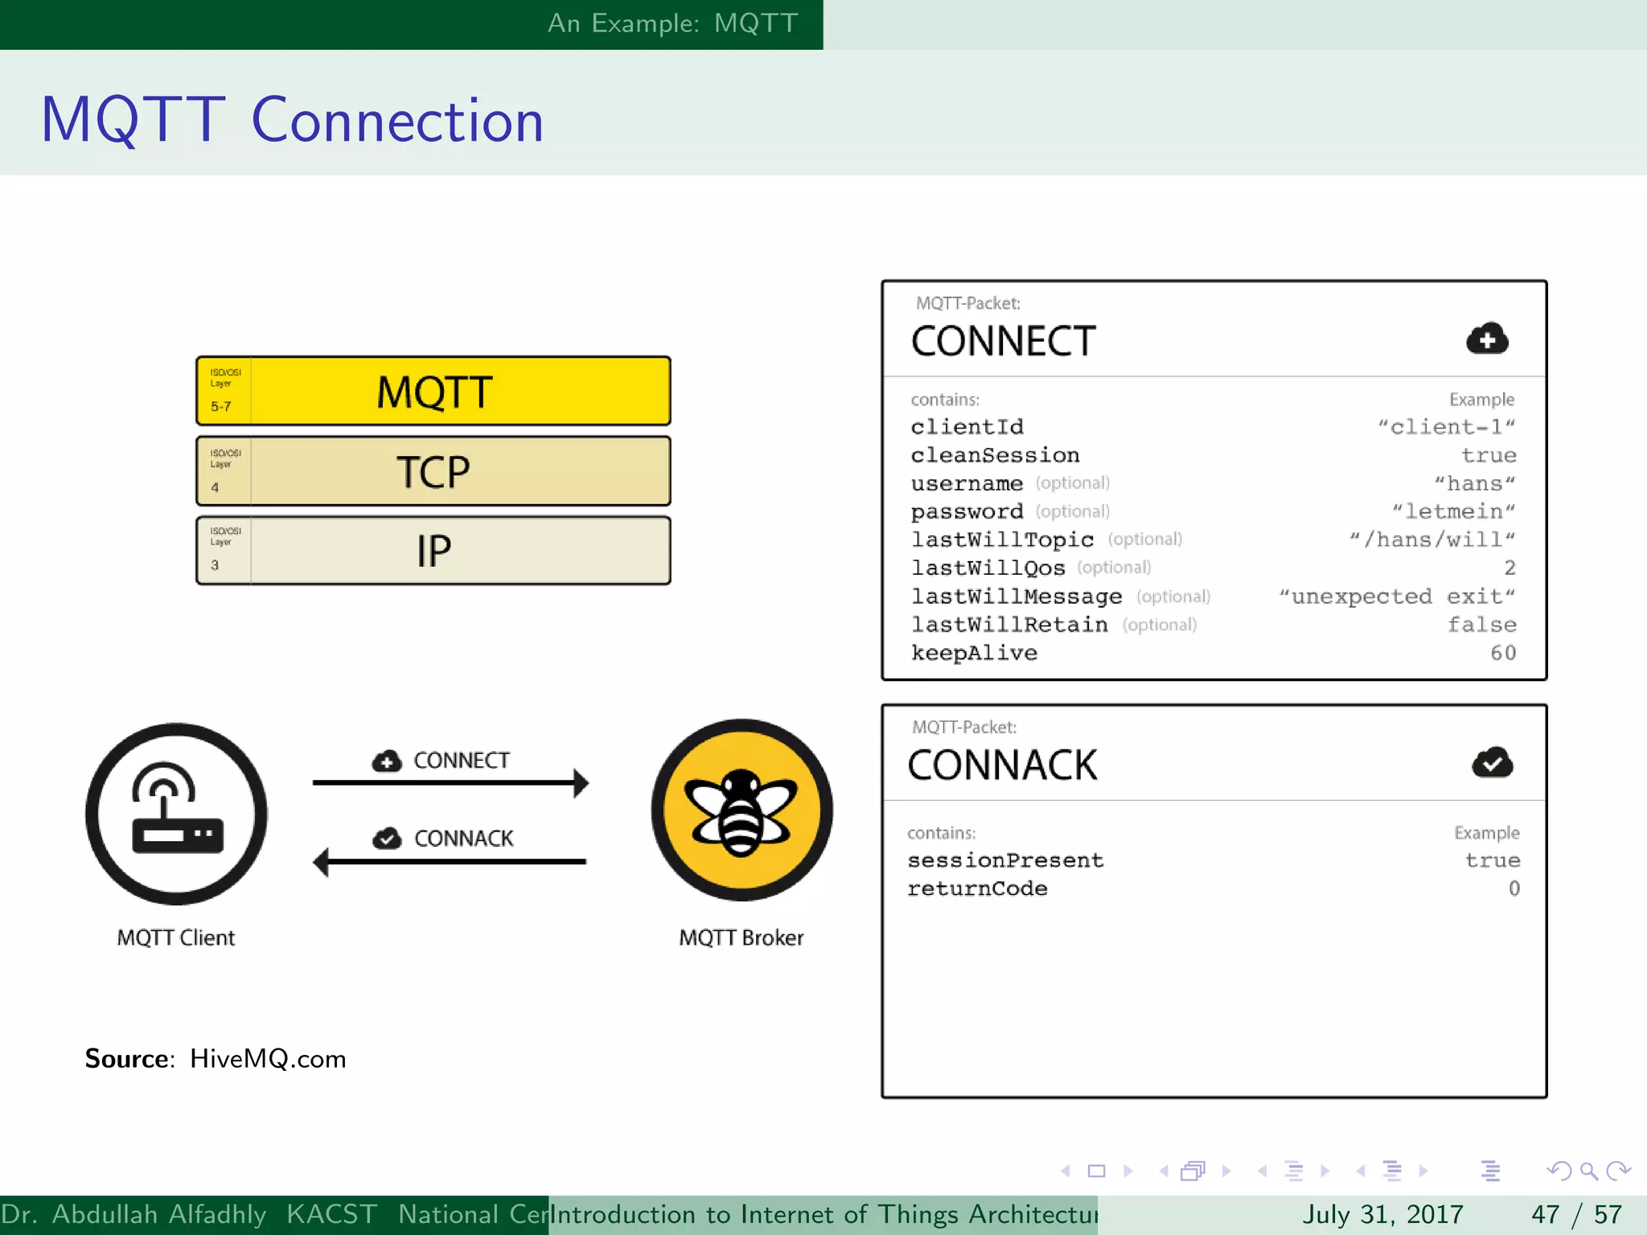Click the IP layer block

[433, 550]
